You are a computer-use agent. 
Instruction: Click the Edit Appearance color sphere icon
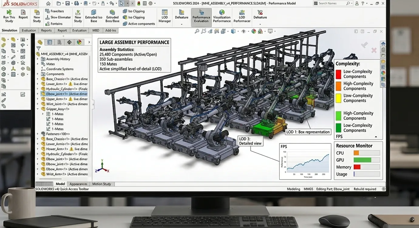(254, 31)
